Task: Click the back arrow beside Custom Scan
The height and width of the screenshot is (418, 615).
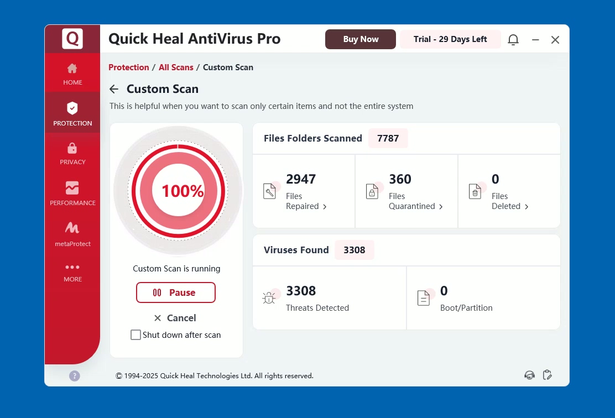Action: (114, 89)
